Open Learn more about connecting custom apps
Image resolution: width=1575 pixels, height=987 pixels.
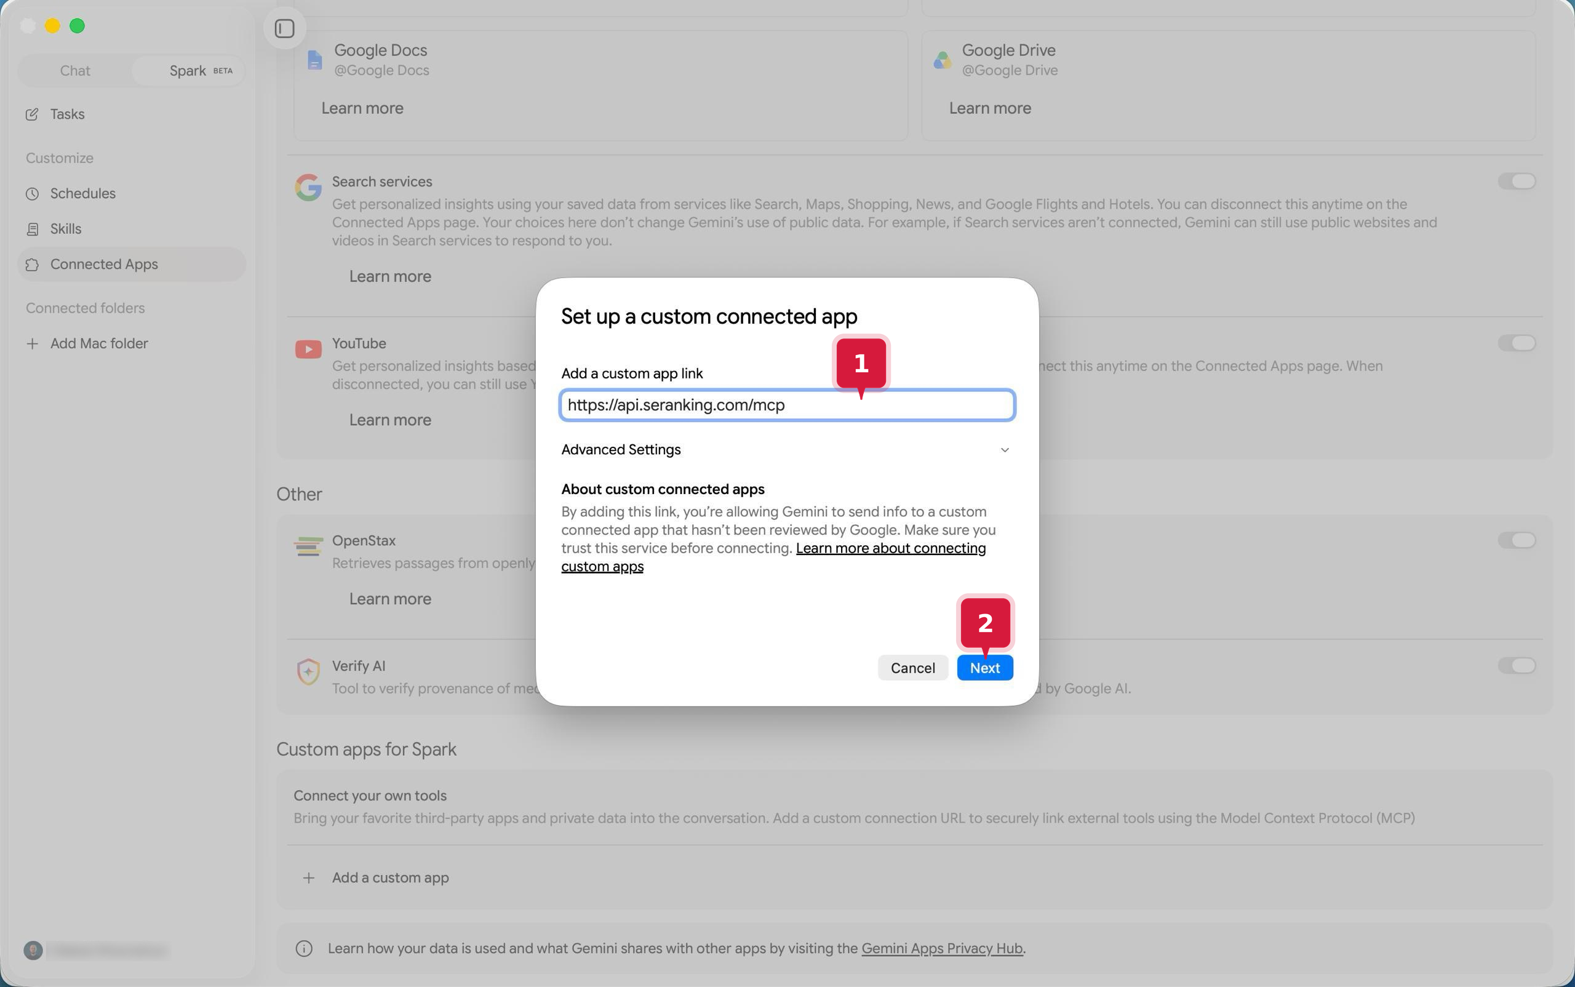[x=890, y=548]
